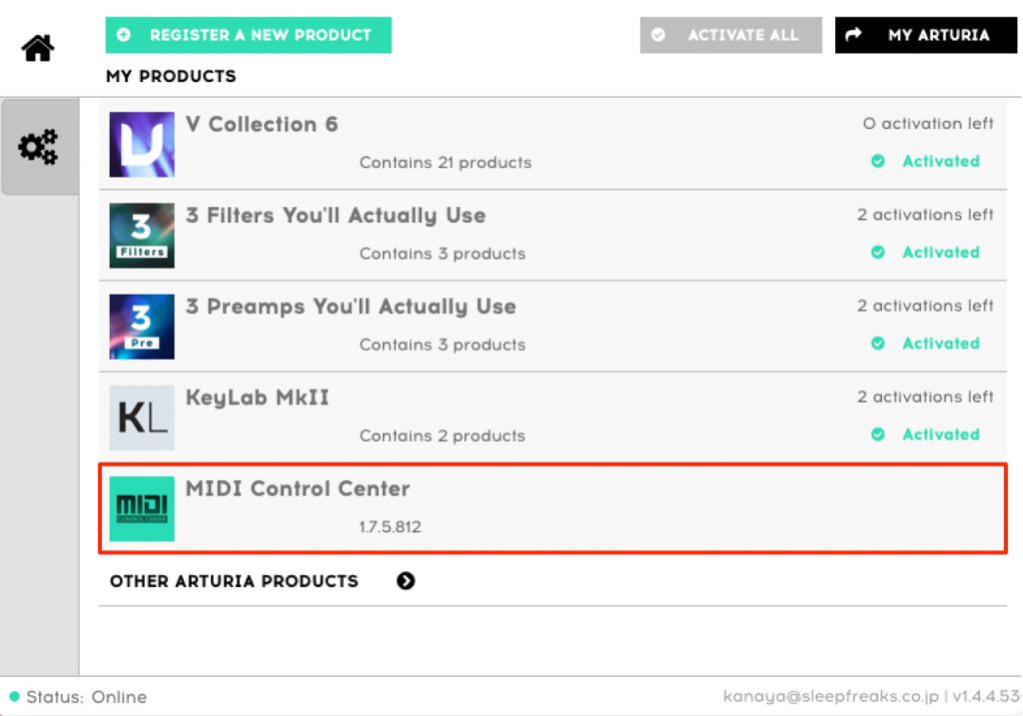
Task: Click Register a New Product button
Action: click(x=248, y=35)
